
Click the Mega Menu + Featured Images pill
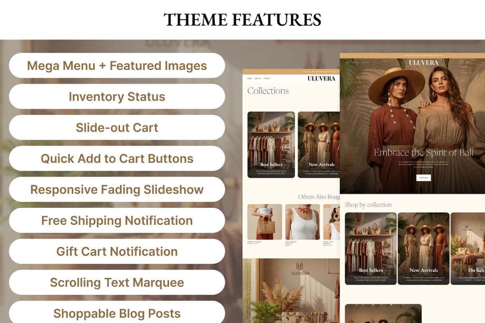point(117,66)
